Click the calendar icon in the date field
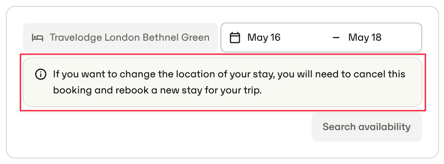Screen dimensions: 444x164 (235, 38)
